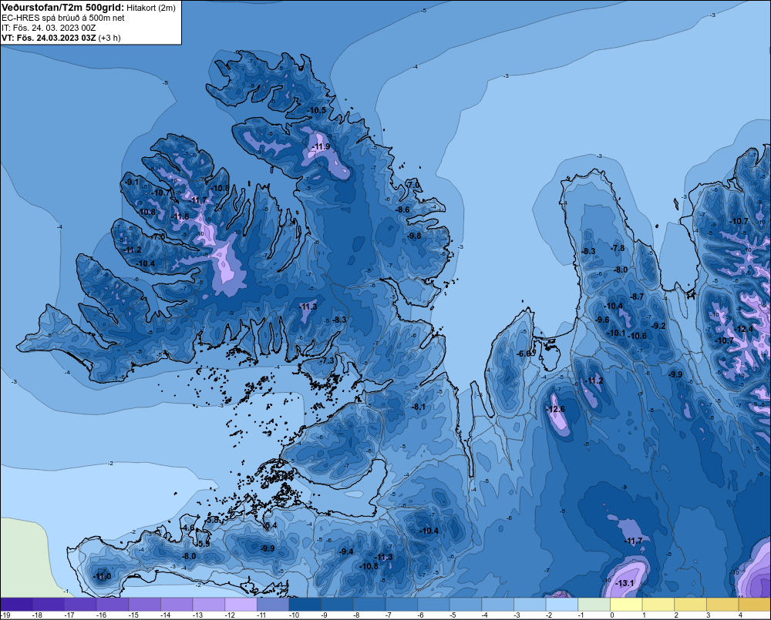771x620 pixels.
Task: Click the -11.0 temperature value on the map
Action: (x=102, y=576)
